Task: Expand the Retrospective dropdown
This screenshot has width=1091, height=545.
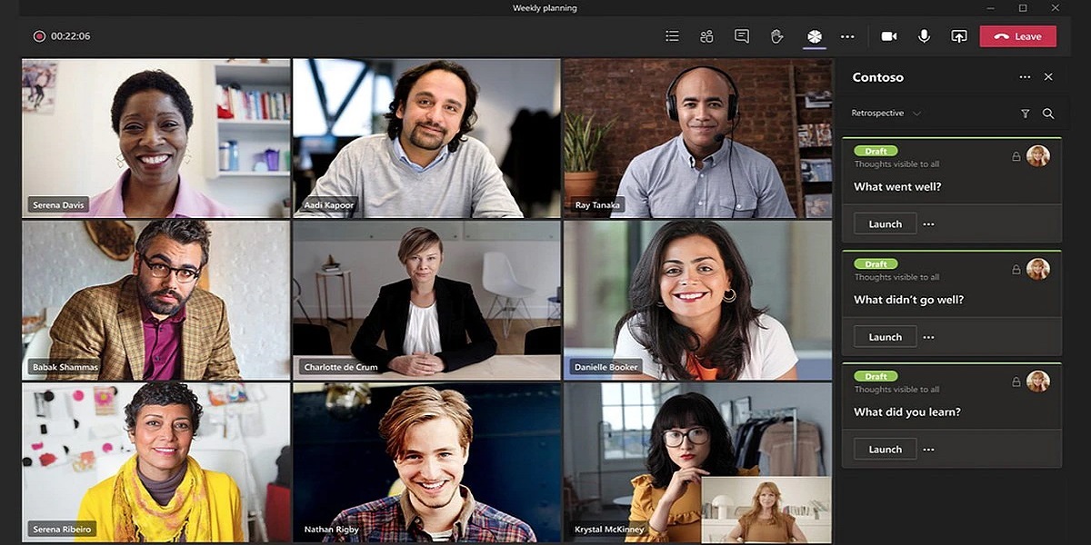Action: (916, 114)
